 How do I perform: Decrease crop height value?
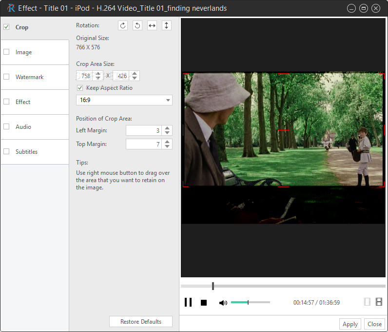pyautogui.click(x=135, y=78)
